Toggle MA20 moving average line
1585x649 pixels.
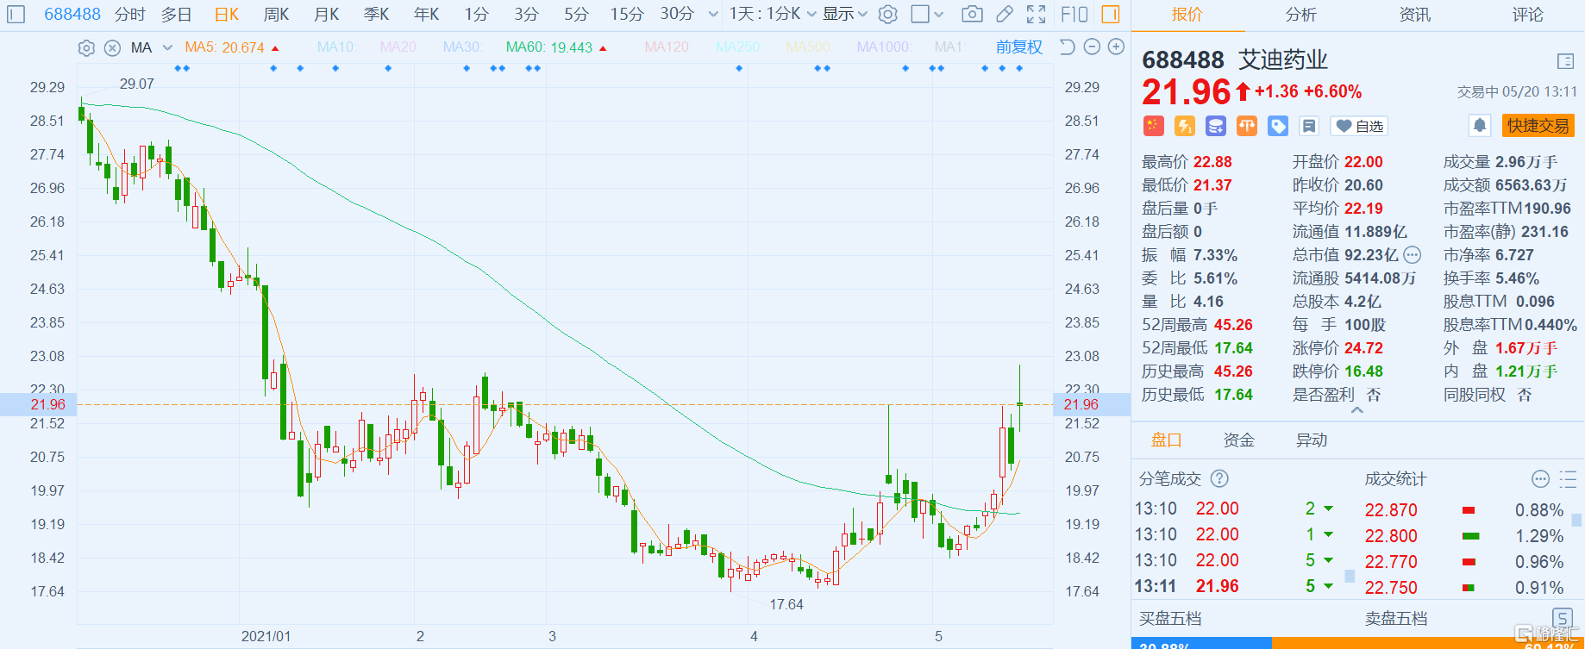coord(399,47)
